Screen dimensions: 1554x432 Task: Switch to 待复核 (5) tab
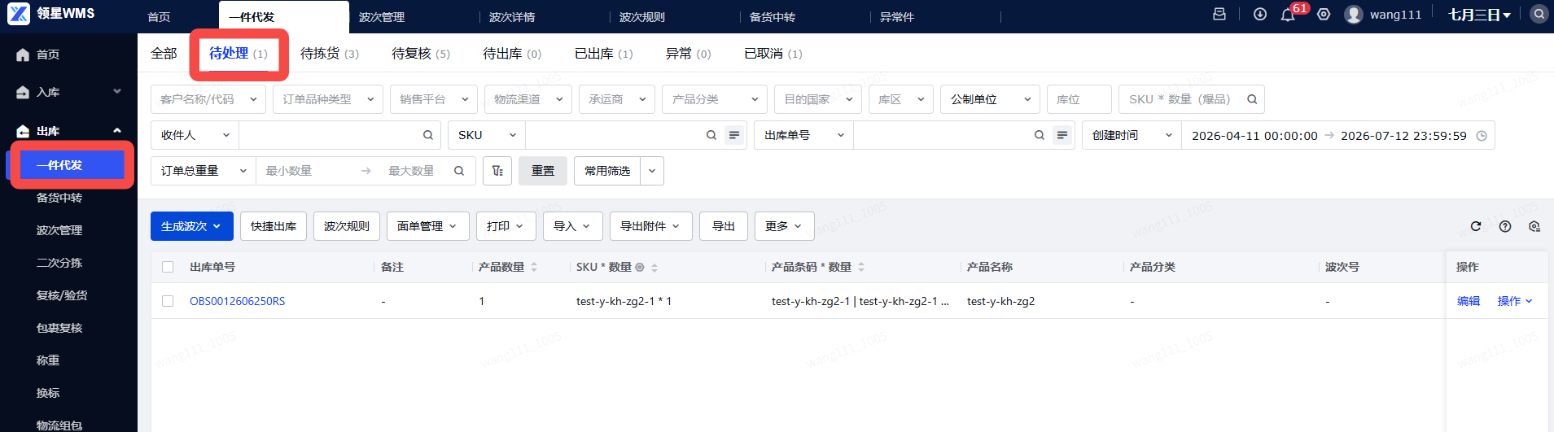421,54
